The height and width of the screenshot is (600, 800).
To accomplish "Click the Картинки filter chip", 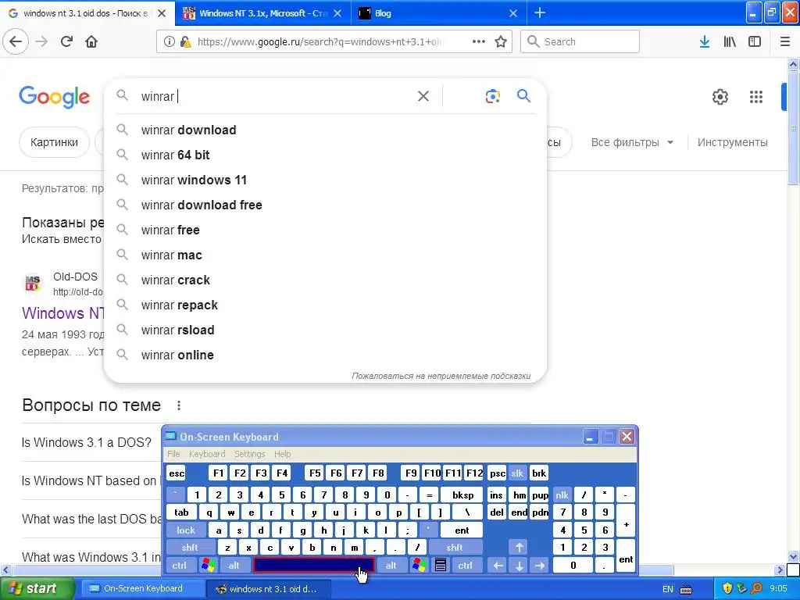I will coord(54,142).
